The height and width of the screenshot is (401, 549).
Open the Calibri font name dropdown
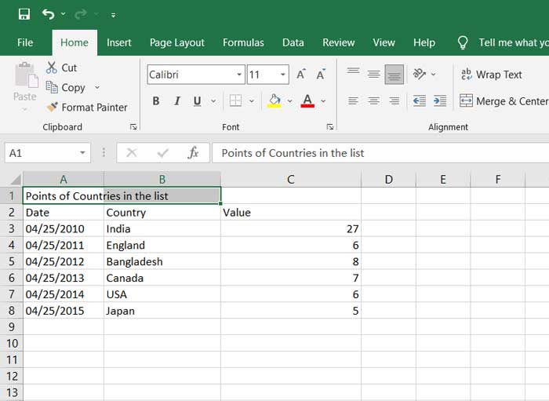coord(239,75)
